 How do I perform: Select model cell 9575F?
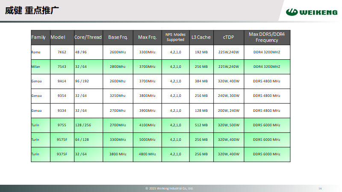[x=62, y=140]
